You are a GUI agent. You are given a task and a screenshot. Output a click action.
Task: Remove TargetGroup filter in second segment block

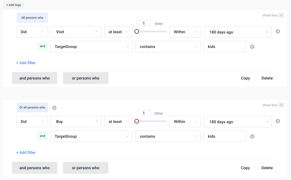pyautogui.click(x=252, y=136)
